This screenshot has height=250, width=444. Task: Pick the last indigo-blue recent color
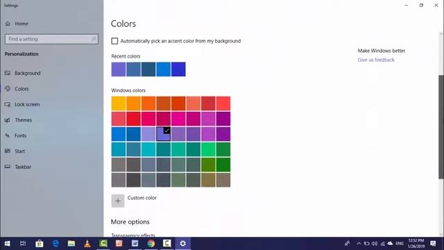click(x=178, y=69)
